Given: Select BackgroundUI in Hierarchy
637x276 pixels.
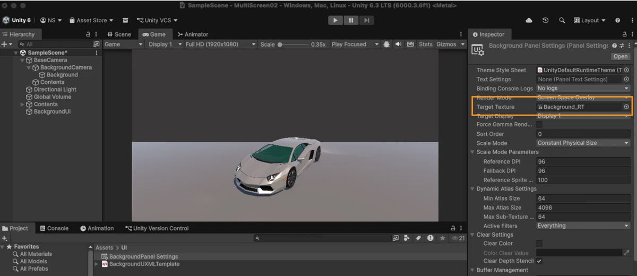Looking at the screenshot, I should click(x=52, y=112).
